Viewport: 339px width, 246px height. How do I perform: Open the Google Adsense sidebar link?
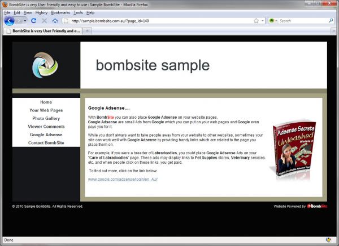(x=46, y=135)
